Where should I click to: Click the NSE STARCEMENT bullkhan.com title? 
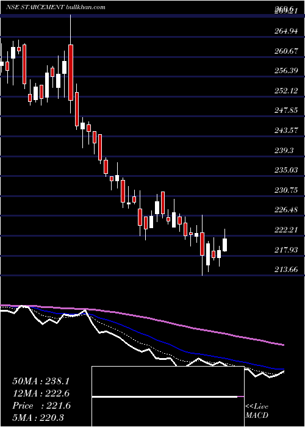click(56, 7)
